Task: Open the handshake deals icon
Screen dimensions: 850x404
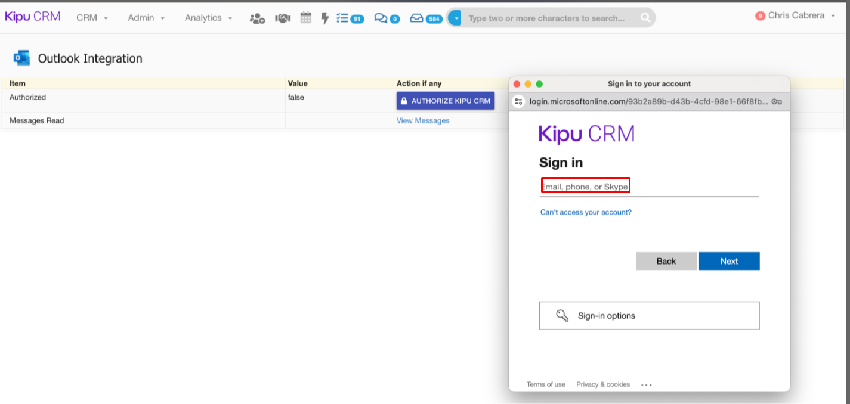Action: pos(282,18)
